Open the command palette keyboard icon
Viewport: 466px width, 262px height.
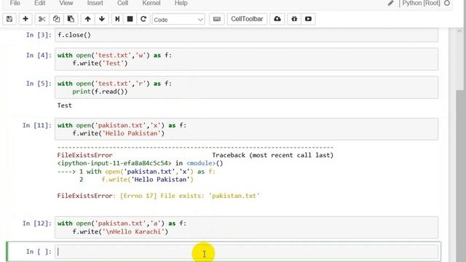(x=217, y=19)
